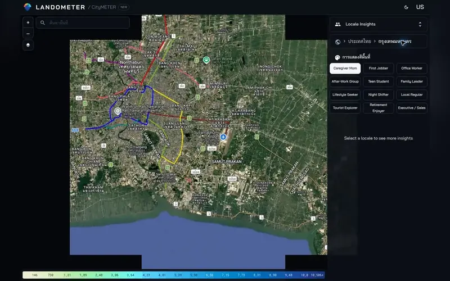Open the CityMETER tab link
Screen dimensions: 450x281
pyautogui.click(x=104, y=7)
